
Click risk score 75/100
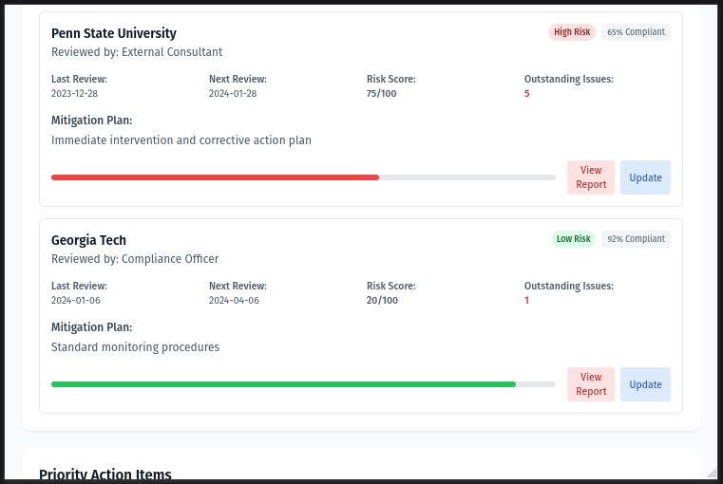click(381, 94)
